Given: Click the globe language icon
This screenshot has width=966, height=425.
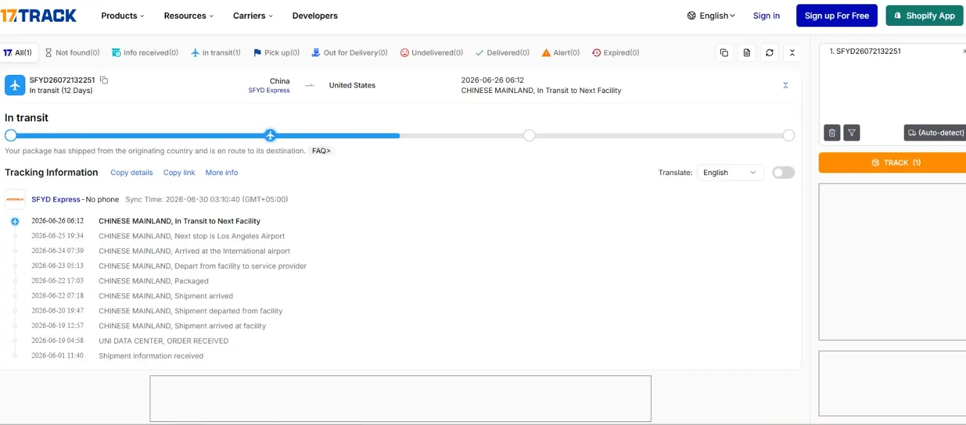Looking at the screenshot, I should click(x=691, y=16).
